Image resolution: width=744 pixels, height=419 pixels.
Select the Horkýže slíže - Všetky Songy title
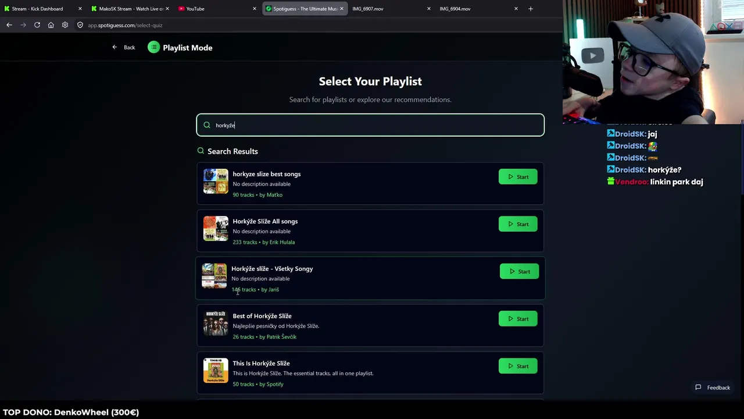[x=272, y=269]
